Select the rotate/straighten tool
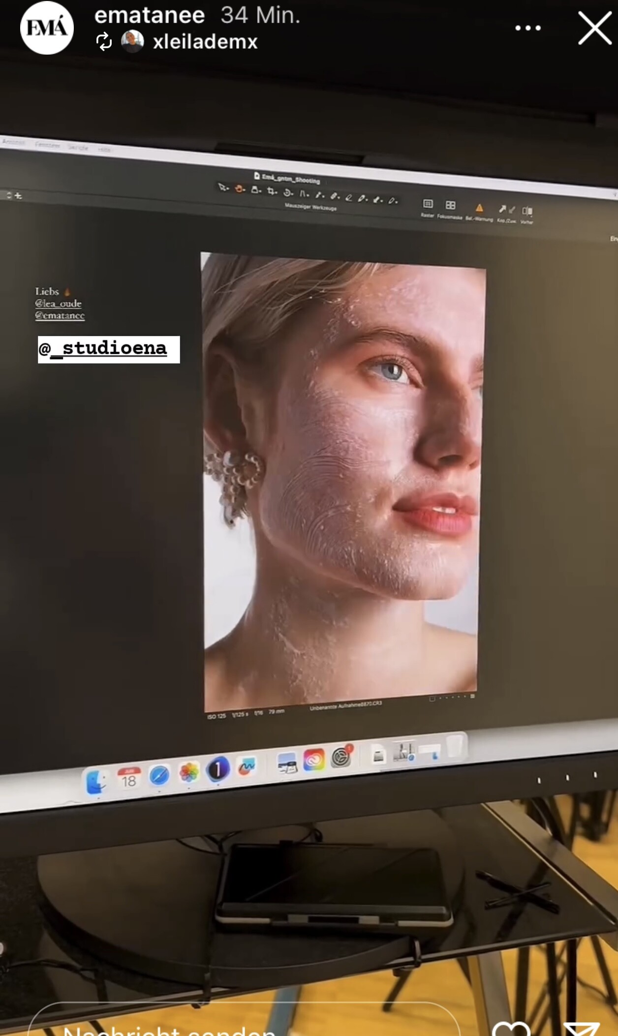The width and height of the screenshot is (618, 1036). (x=288, y=192)
